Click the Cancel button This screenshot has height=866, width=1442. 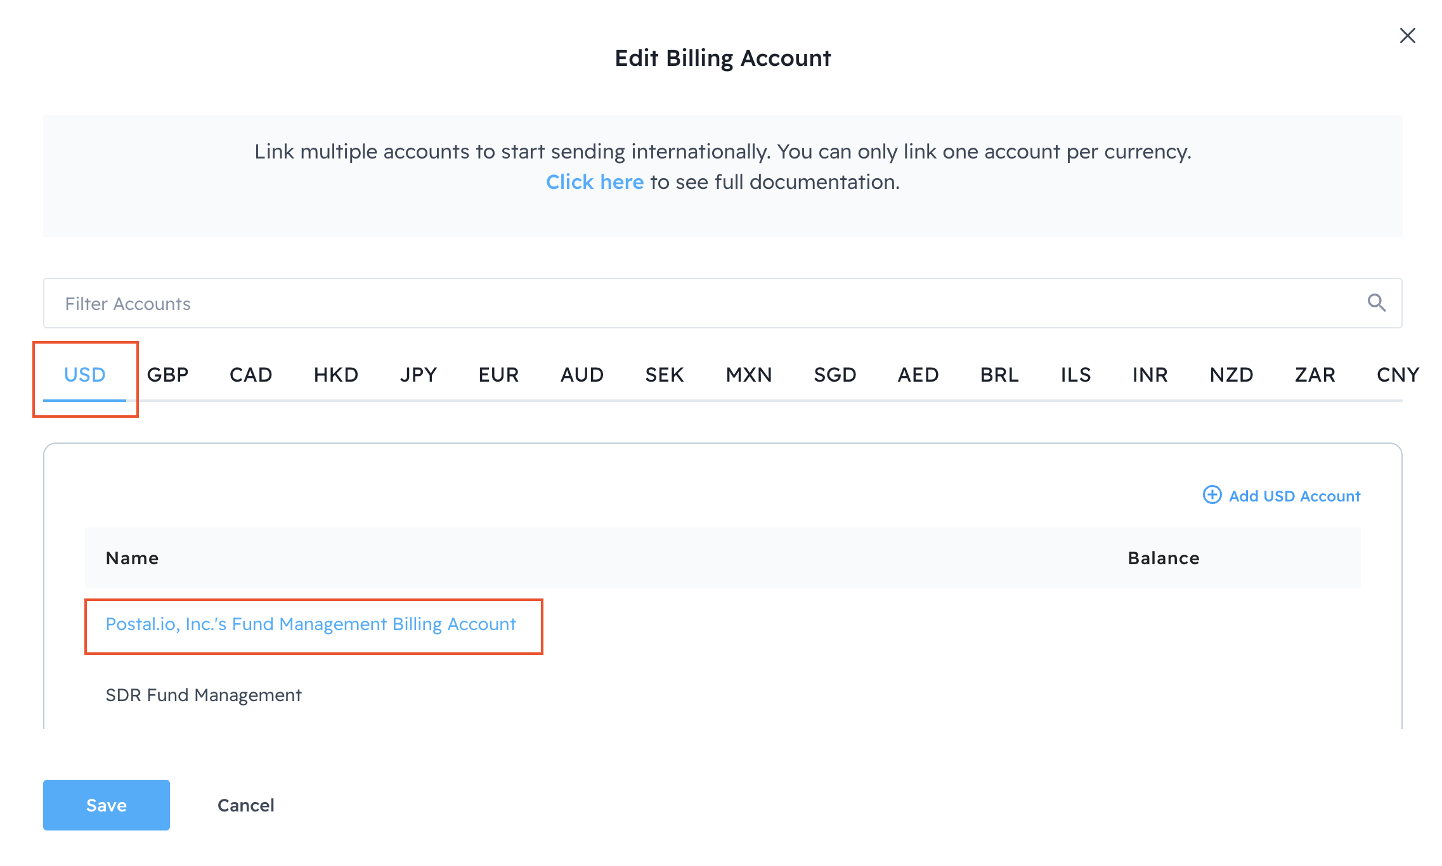coord(245,805)
